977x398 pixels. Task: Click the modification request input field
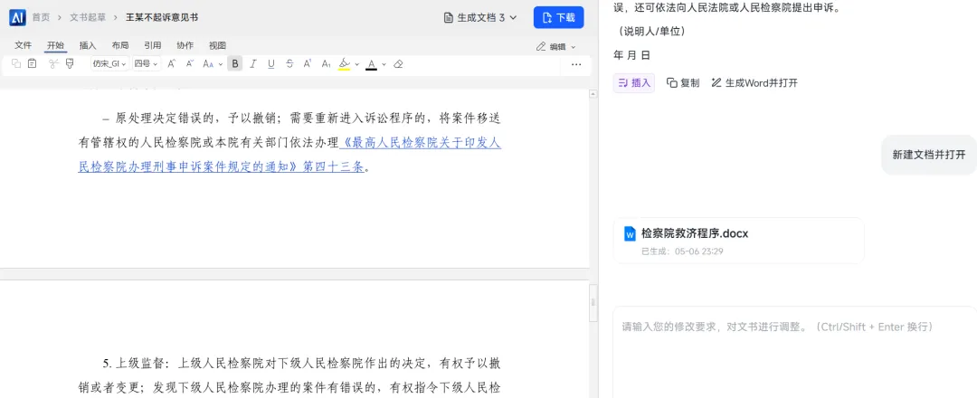[x=794, y=352]
